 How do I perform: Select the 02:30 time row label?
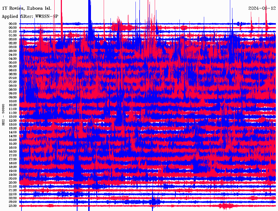(13, 43)
